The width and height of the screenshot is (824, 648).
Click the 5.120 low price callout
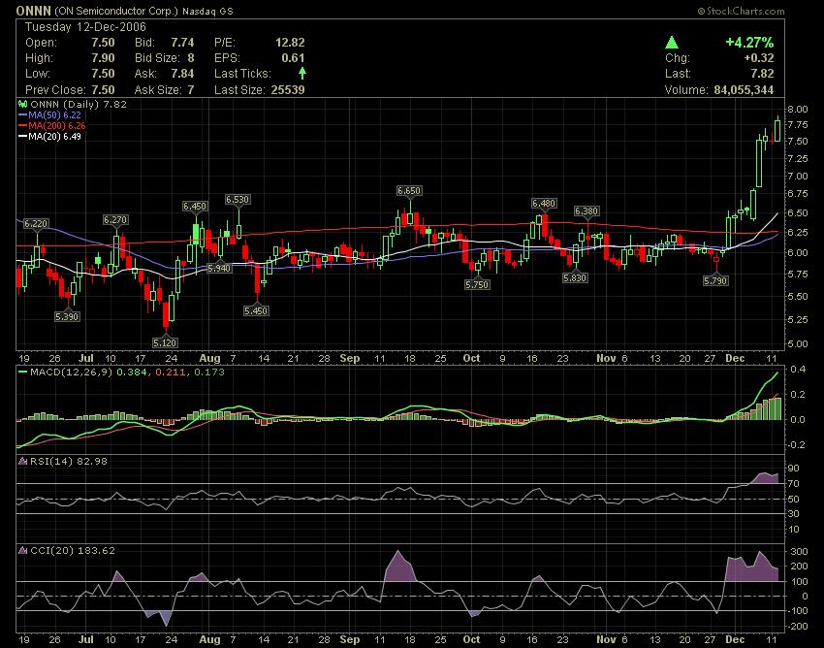[x=165, y=343]
